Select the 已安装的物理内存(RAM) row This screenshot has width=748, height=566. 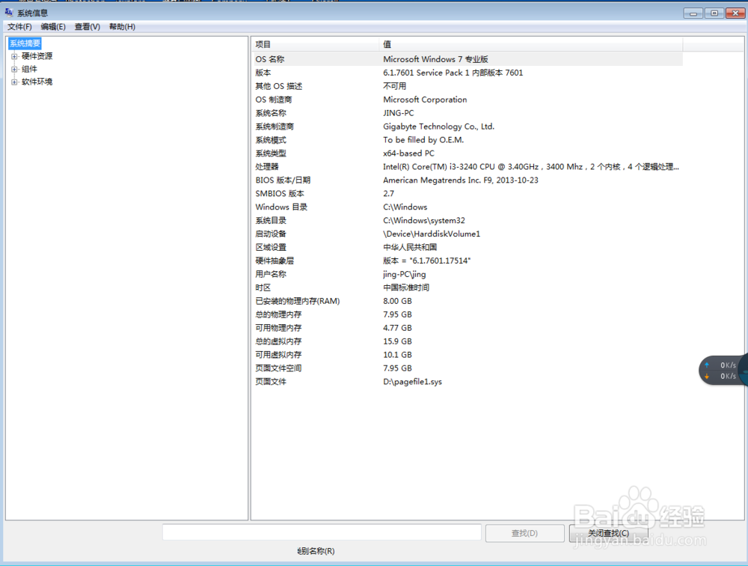467,301
